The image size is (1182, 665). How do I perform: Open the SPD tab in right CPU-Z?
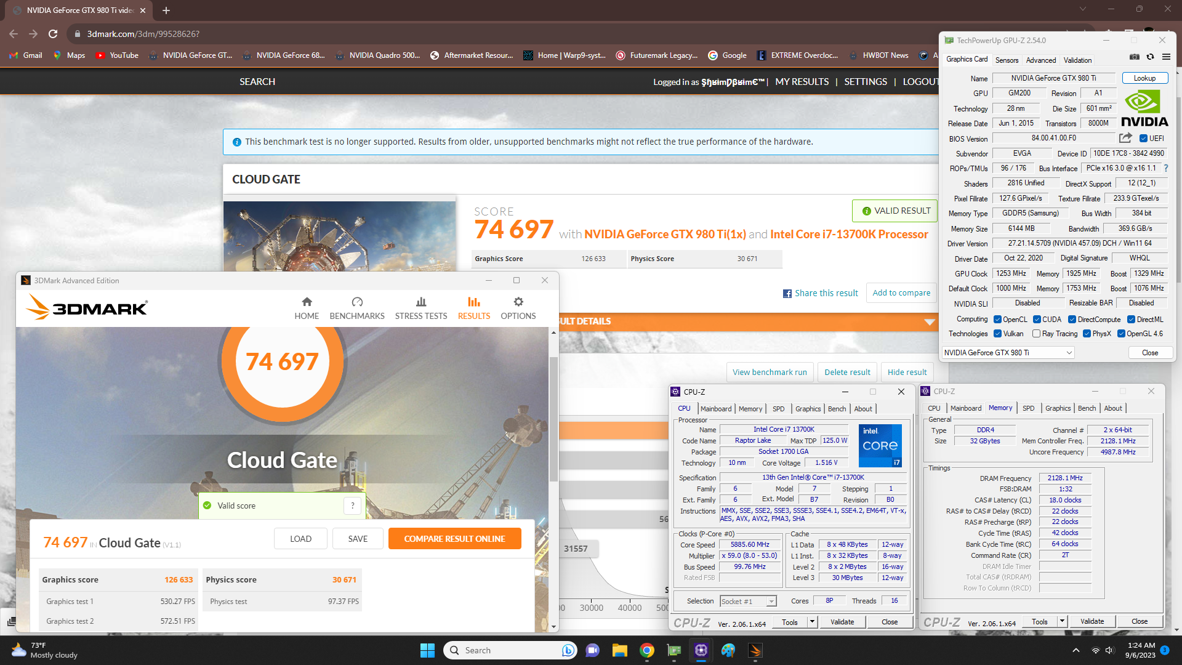click(1028, 408)
